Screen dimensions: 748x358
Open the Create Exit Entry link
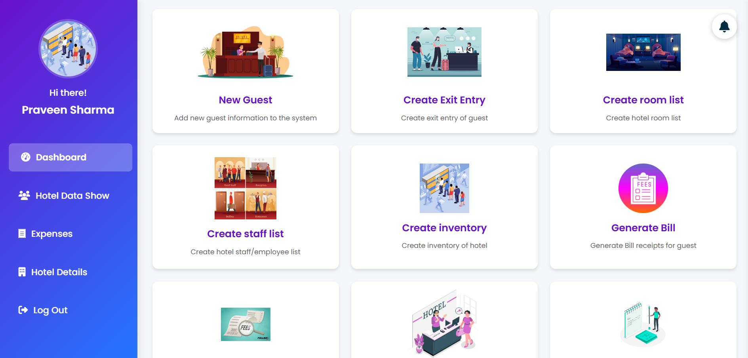(444, 100)
